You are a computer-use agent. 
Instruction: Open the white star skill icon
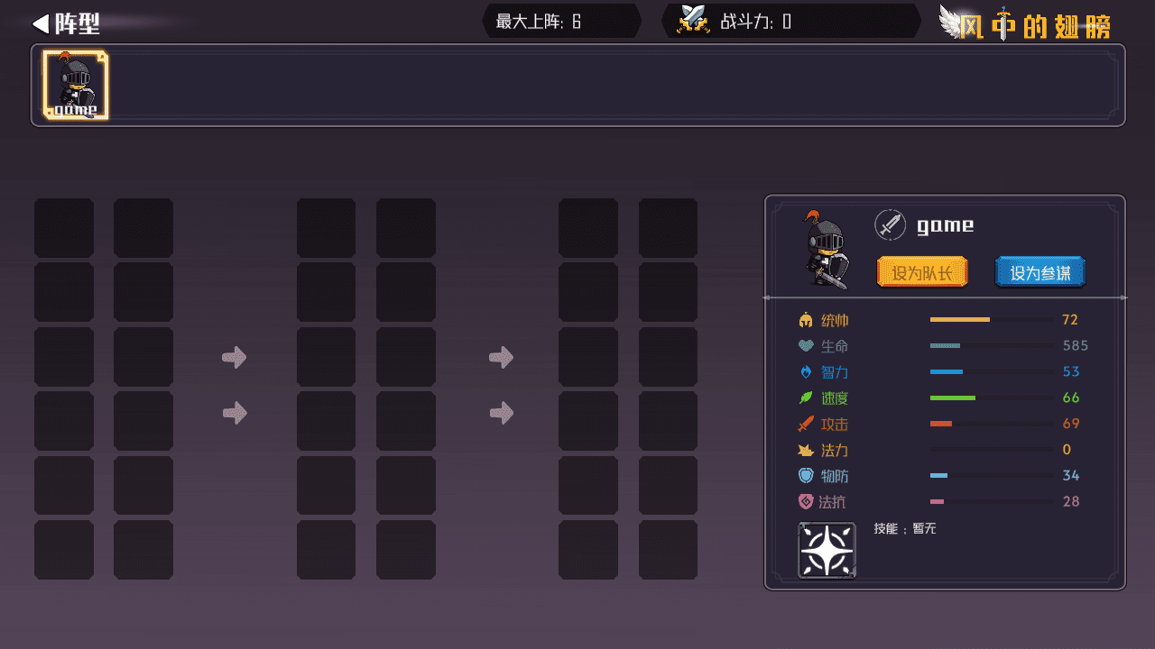tap(827, 550)
